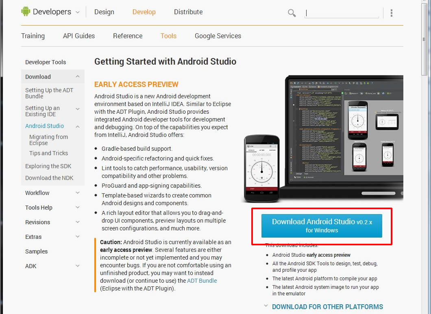This screenshot has height=314, width=431.
Task: Collapse the Download section chevron
Action: (78, 77)
